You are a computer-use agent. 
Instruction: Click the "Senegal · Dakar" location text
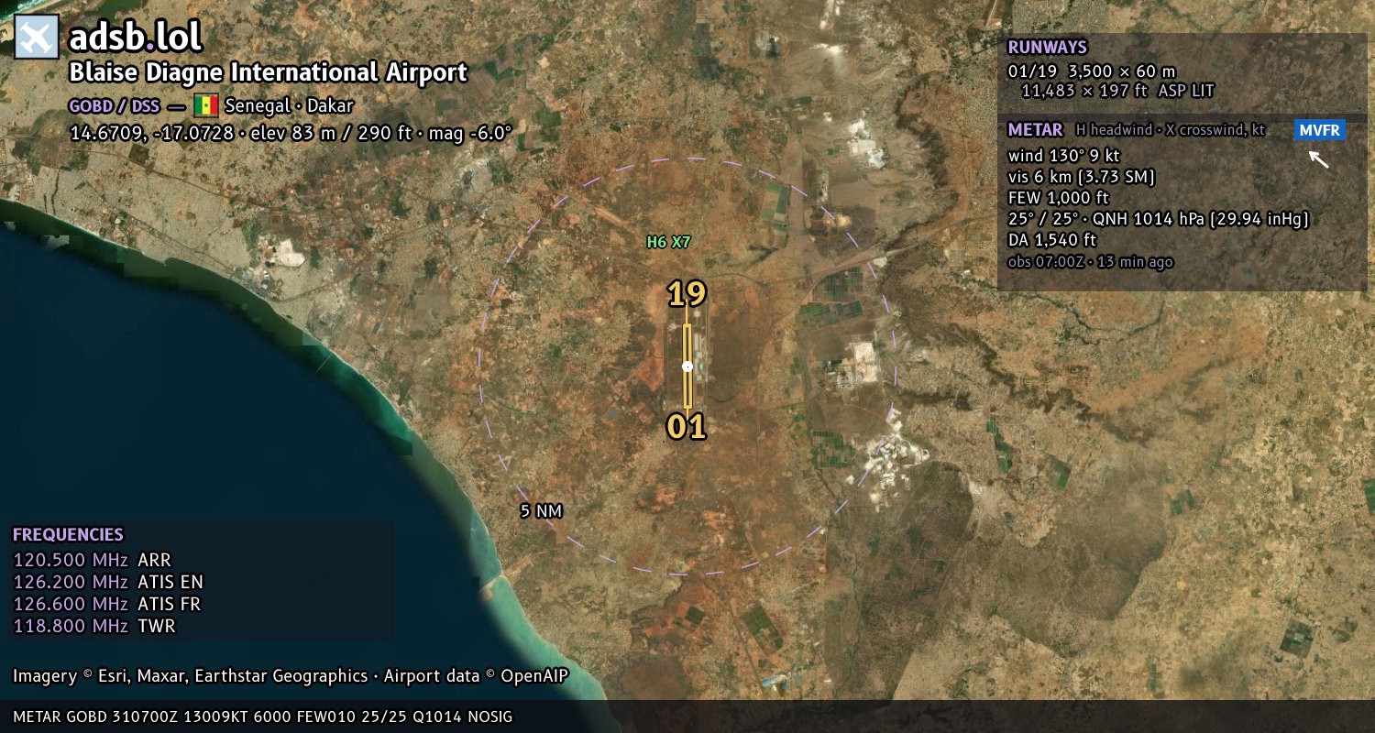[289, 105]
